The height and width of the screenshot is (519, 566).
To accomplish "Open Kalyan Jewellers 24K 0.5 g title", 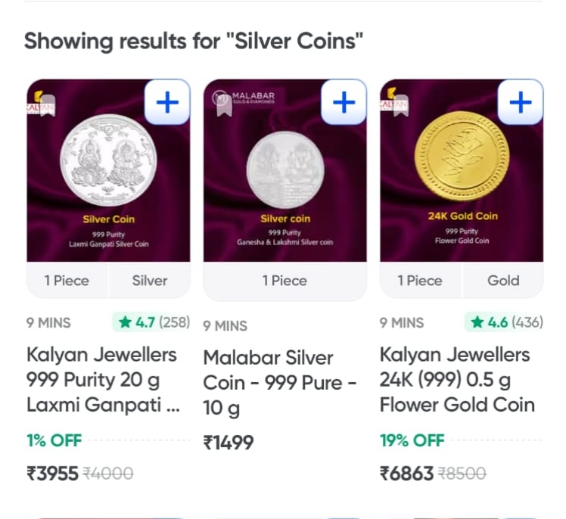I will coord(456,379).
